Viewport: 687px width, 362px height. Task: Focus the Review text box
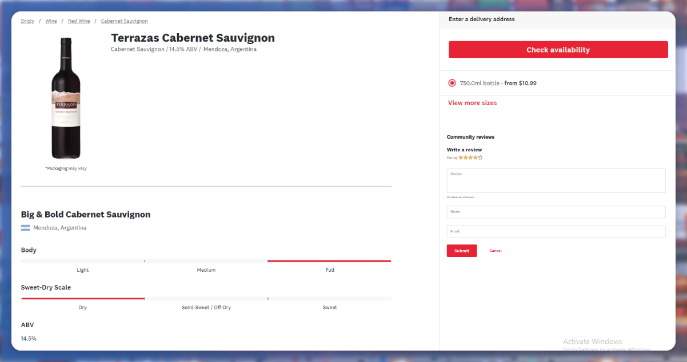[x=556, y=180]
